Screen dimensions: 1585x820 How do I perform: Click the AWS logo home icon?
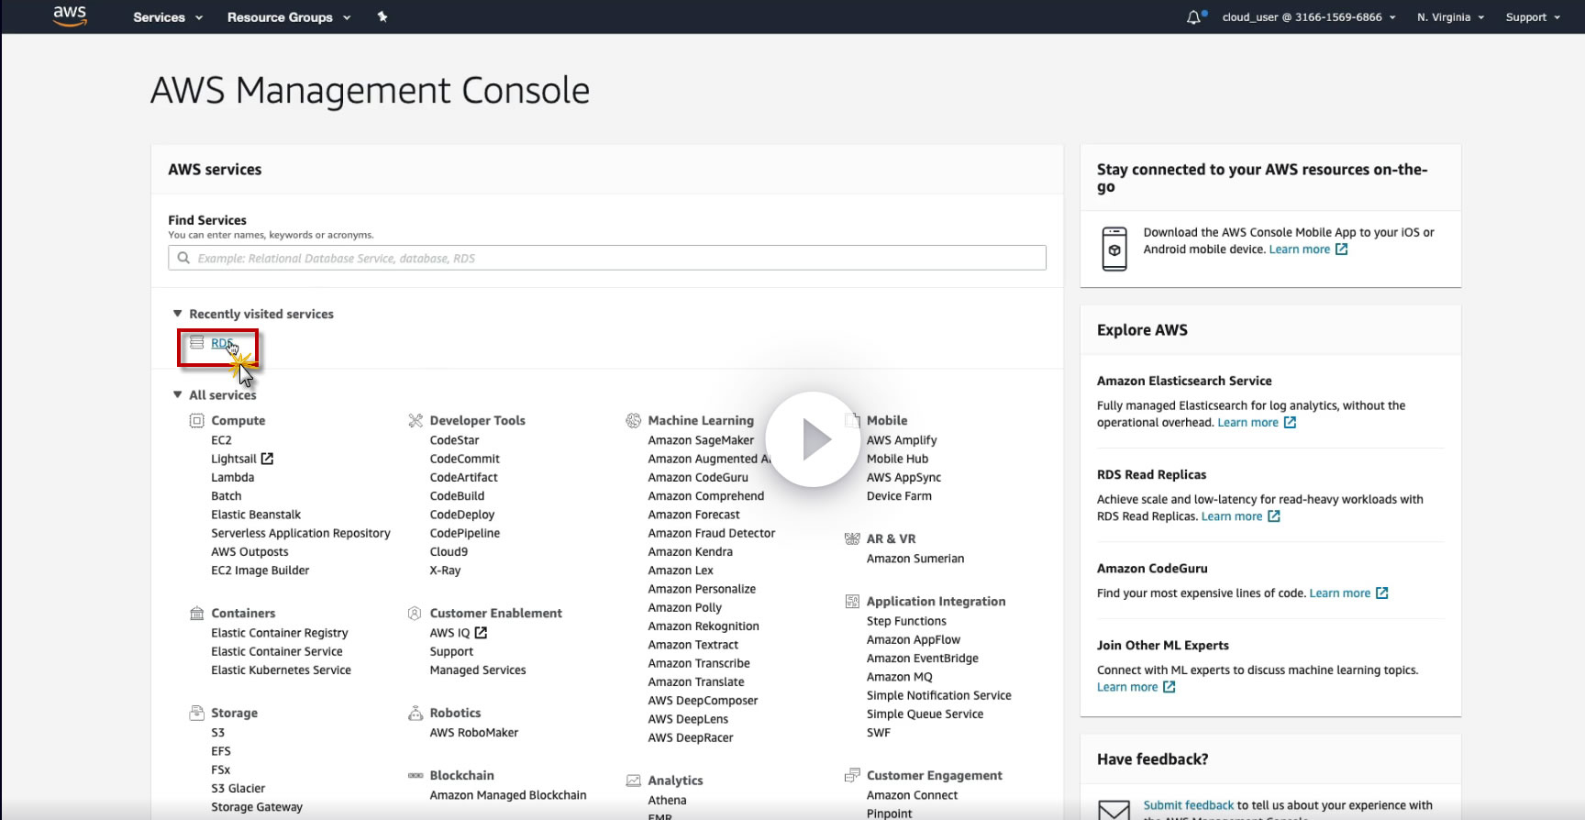[x=70, y=16]
